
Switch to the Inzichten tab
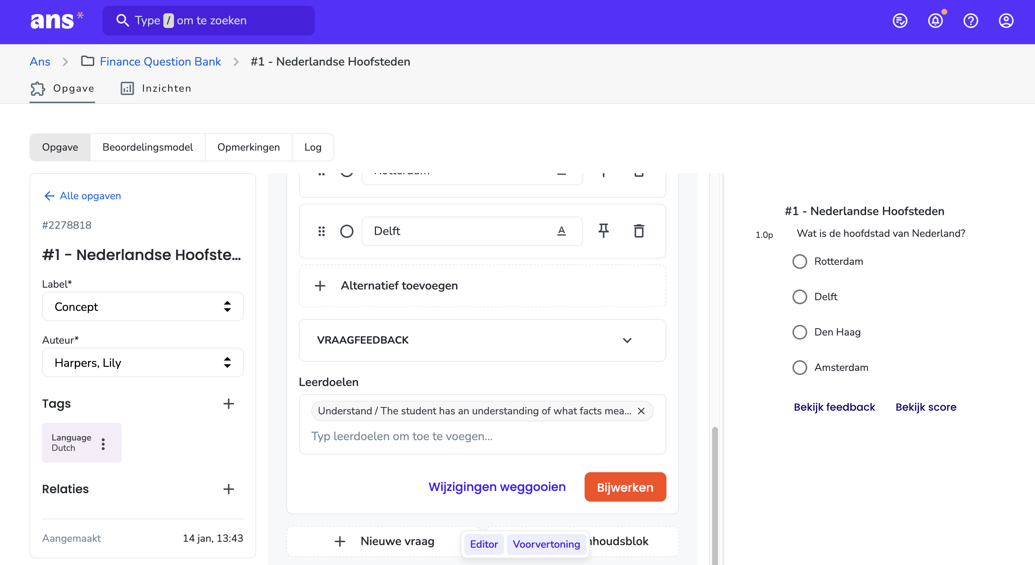[156, 88]
